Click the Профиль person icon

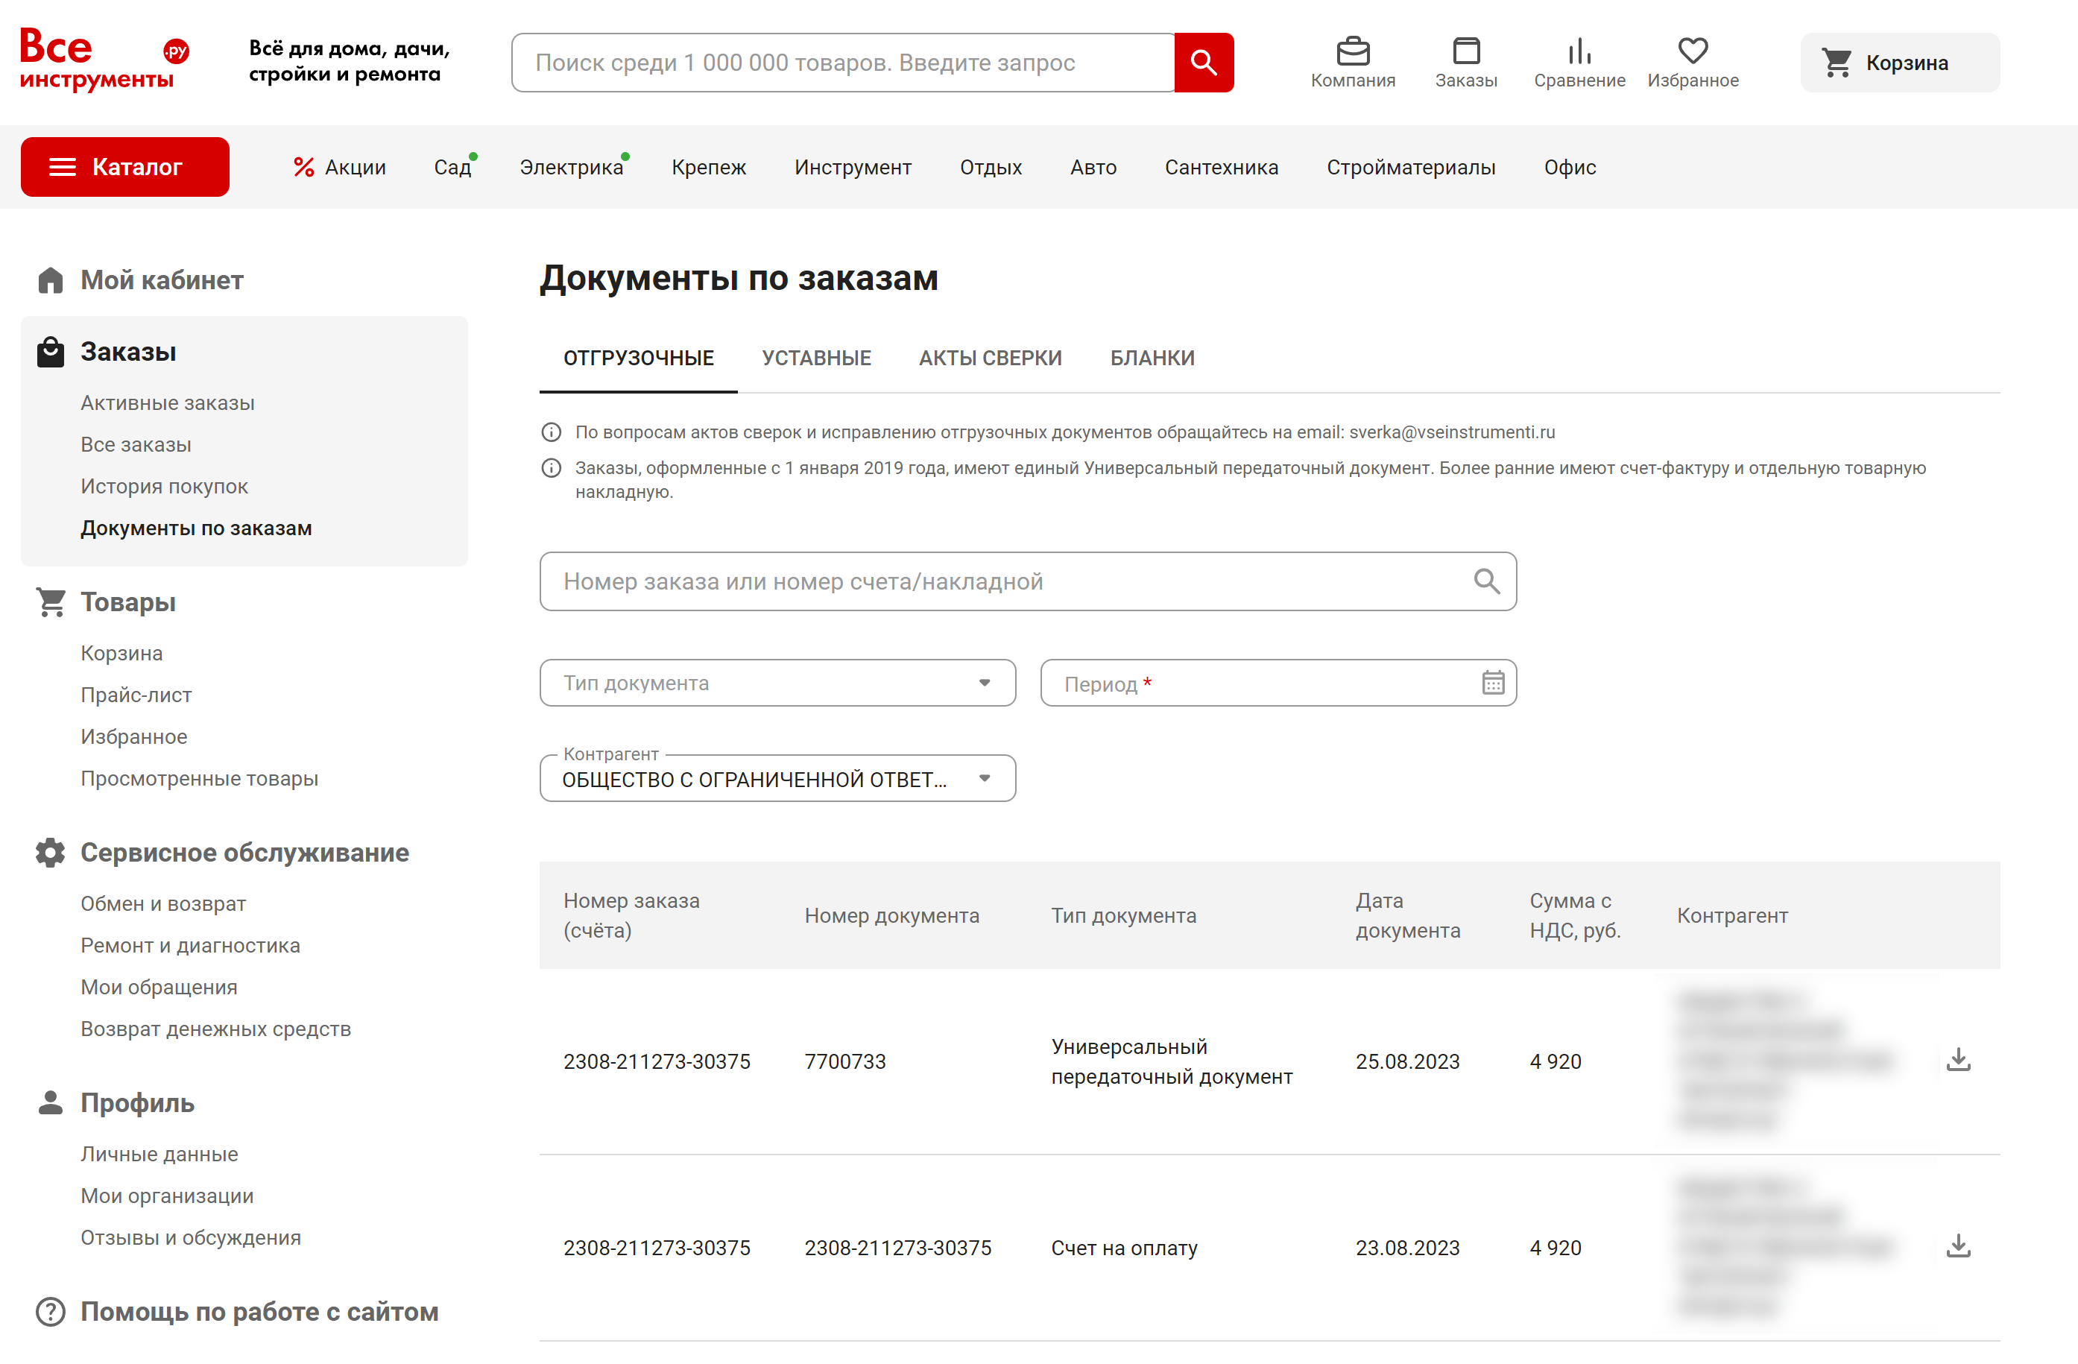[x=51, y=1103]
